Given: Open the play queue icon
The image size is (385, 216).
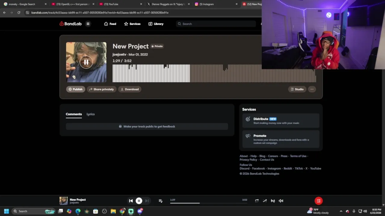Looking at the screenshot, I should (161, 201).
